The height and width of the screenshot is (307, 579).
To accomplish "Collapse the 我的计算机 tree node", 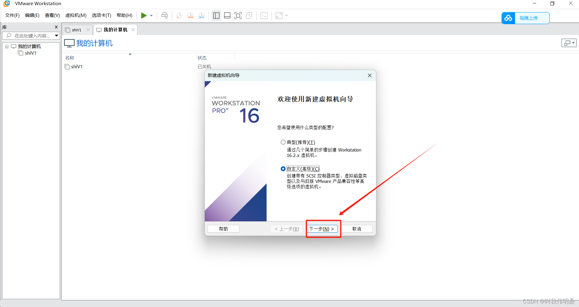I will pyautogui.click(x=7, y=46).
